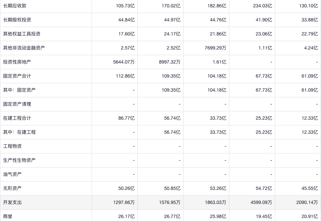Click the 油气资产 row label

[x=12, y=174]
